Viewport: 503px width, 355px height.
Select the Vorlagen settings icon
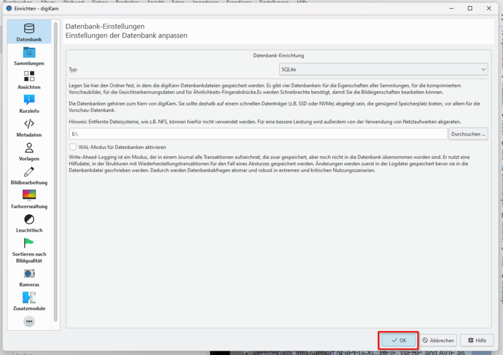[29, 151]
